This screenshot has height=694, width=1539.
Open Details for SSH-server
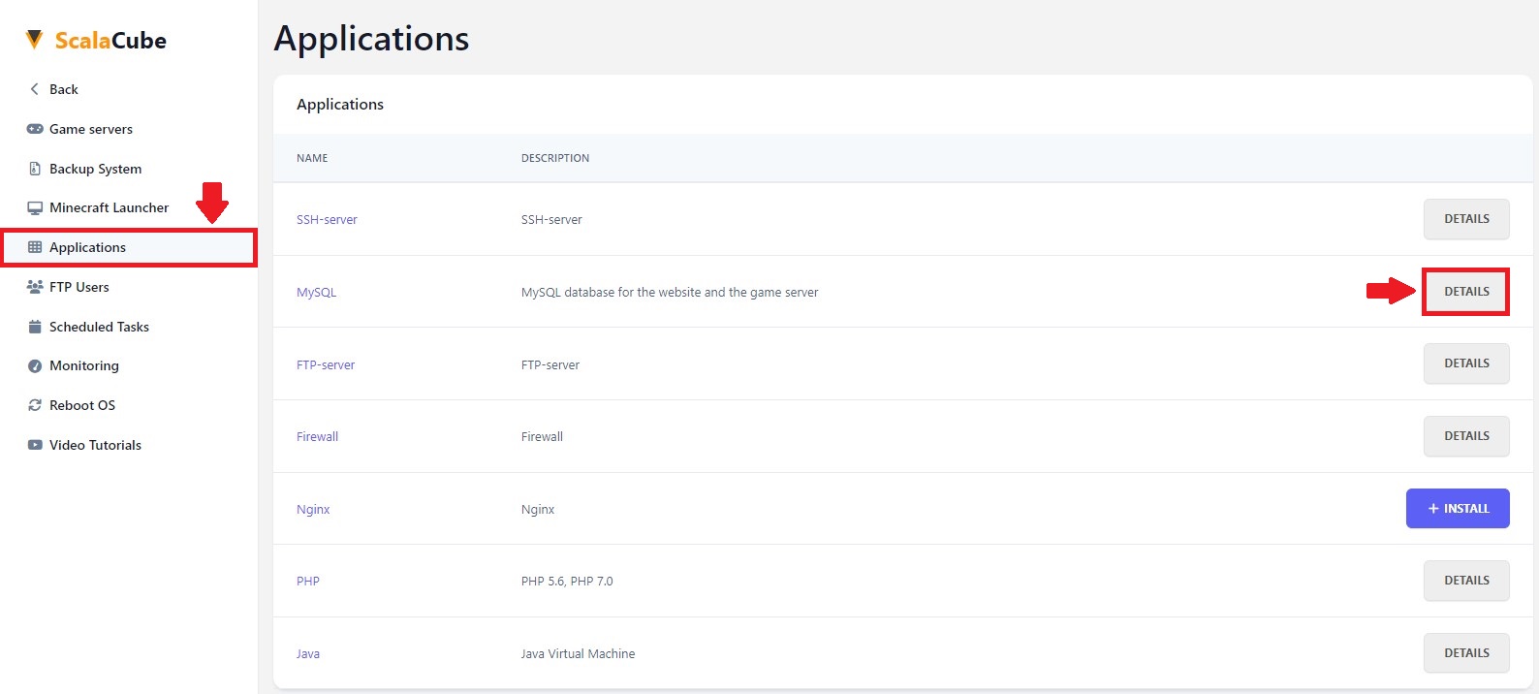(x=1466, y=219)
